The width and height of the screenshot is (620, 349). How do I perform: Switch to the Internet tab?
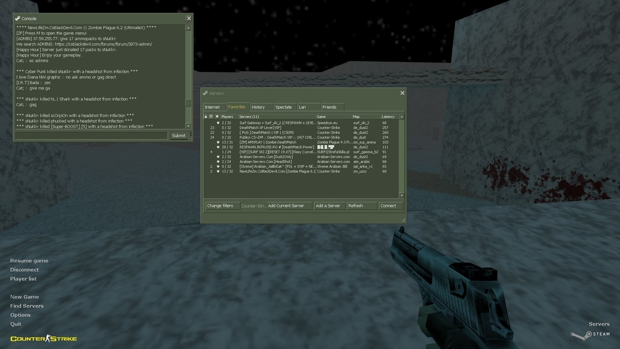coord(214,107)
